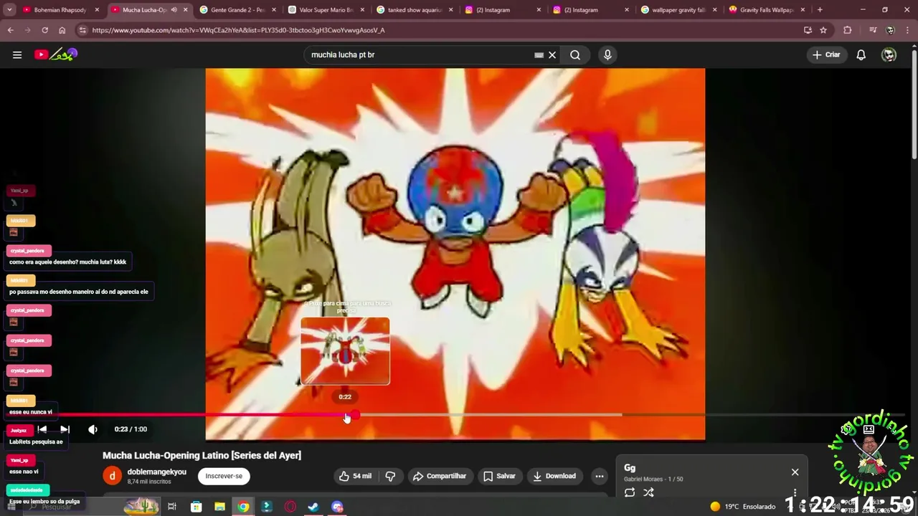This screenshot has width=918, height=516.
Task: Dislike the video
Action: tap(390, 476)
